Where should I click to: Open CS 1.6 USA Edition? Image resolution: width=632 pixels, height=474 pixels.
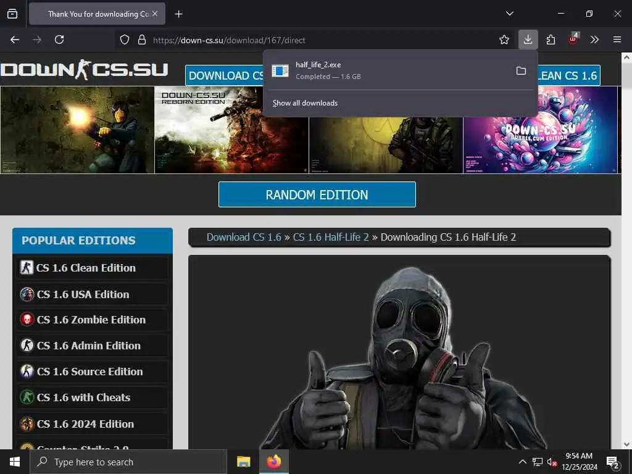coord(93,294)
